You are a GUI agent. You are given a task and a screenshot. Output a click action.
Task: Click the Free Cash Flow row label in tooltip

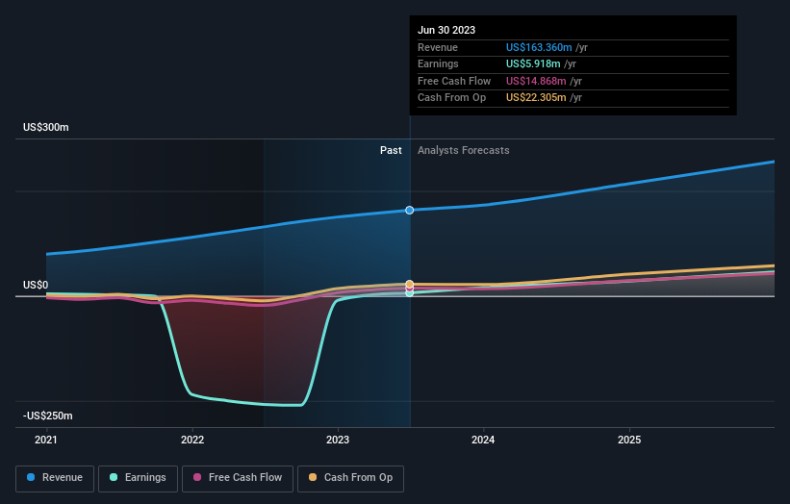pos(454,81)
